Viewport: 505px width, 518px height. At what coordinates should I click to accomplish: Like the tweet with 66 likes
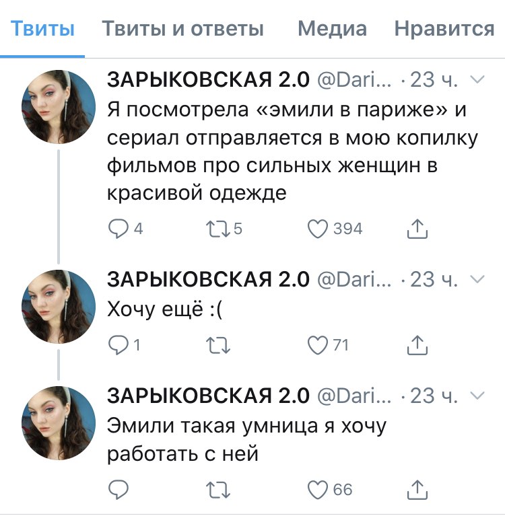tap(318, 489)
